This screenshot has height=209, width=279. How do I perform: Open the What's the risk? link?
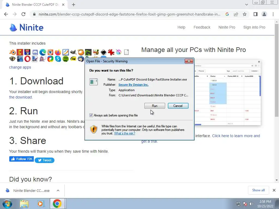coord(125,133)
